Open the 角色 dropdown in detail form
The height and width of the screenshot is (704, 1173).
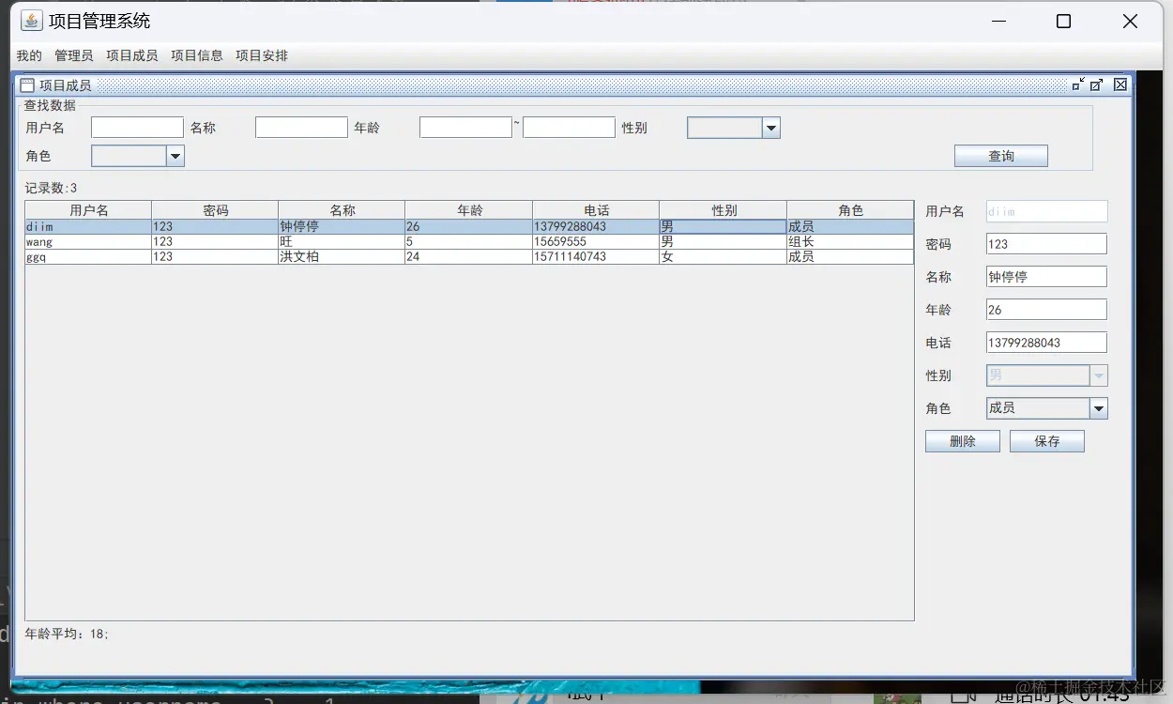pos(1099,408)
